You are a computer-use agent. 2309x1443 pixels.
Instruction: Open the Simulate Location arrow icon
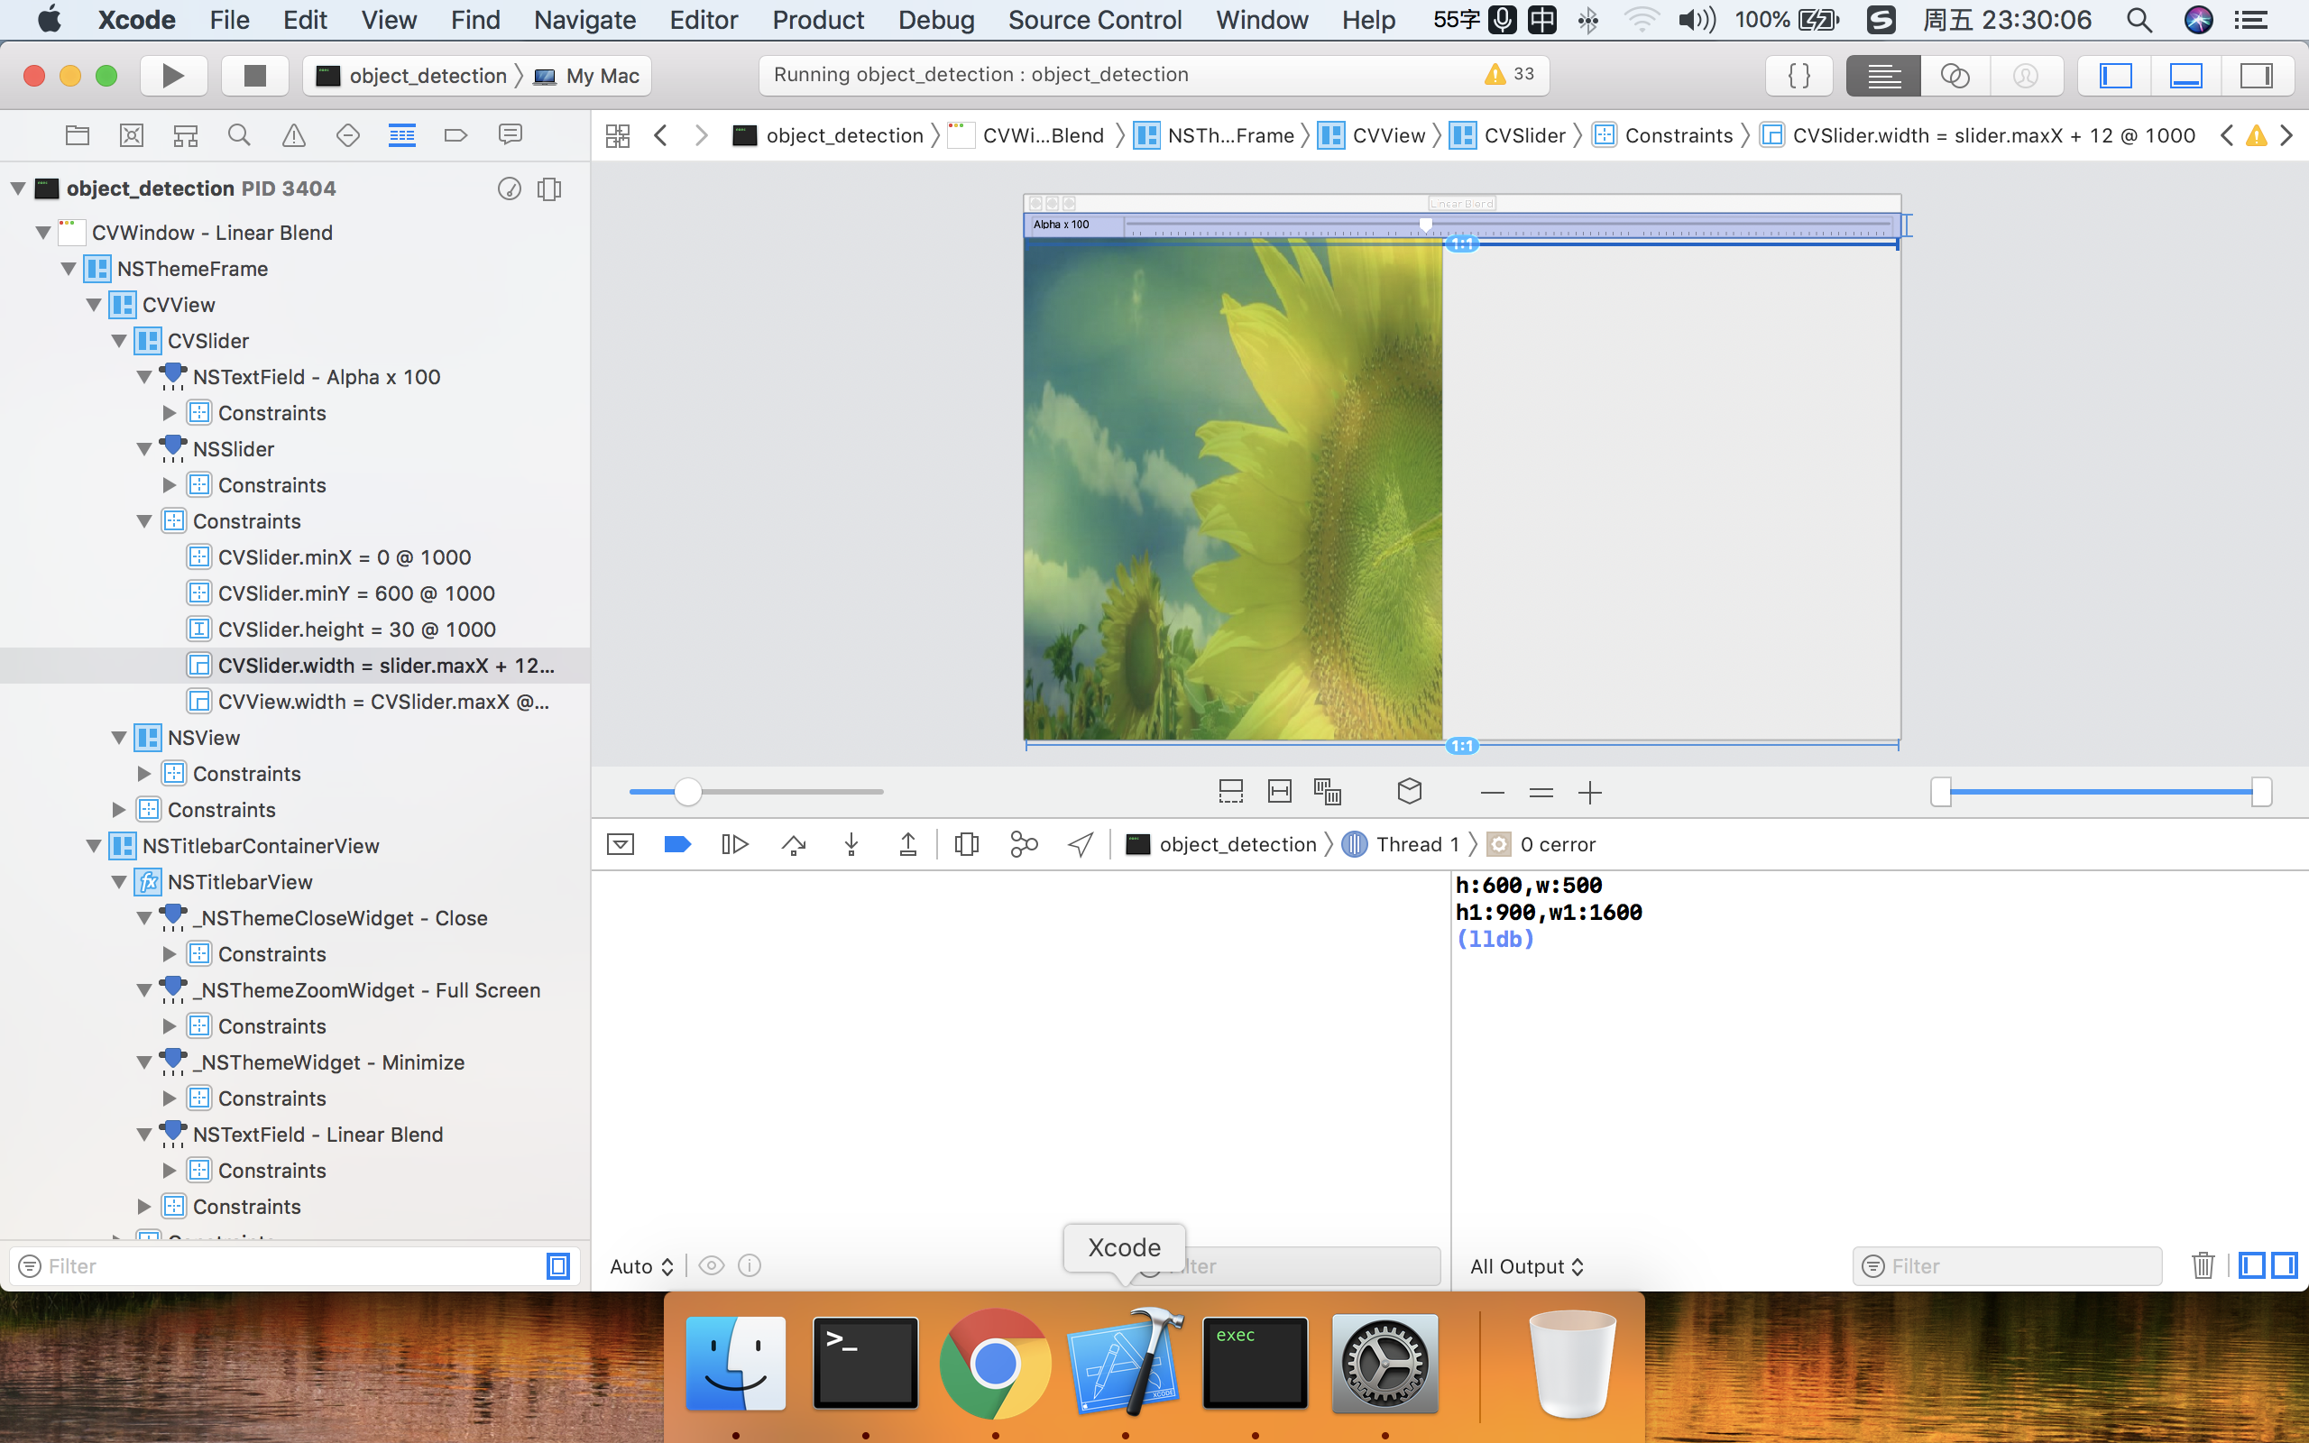pos(1080,845)
